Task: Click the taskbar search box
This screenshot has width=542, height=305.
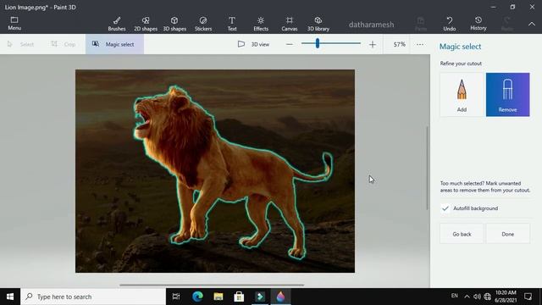Action: pyautogui.click(x=93, y=297)
